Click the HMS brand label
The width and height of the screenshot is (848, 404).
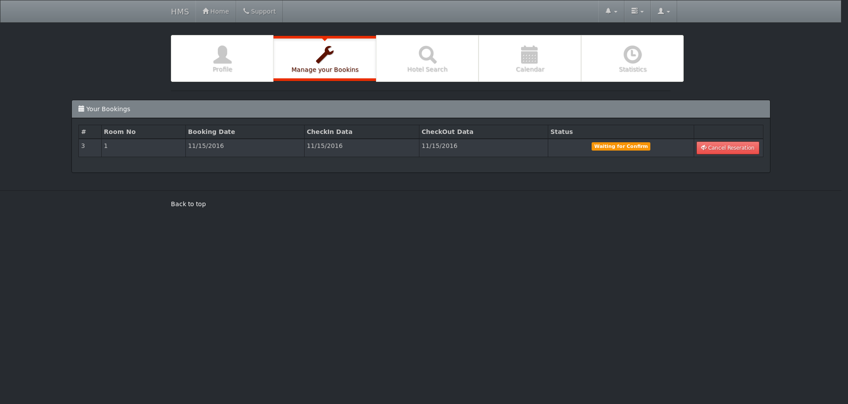coord(180,11)
